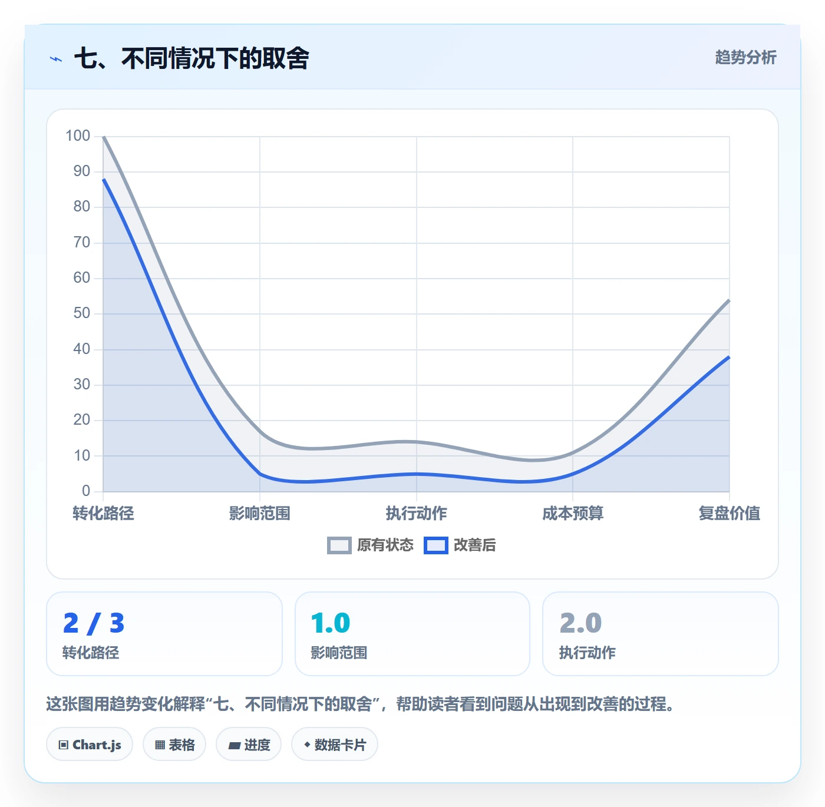825x807 pixels.
Task: Click the 50 y-axis tick label
Action: (82, 313)
